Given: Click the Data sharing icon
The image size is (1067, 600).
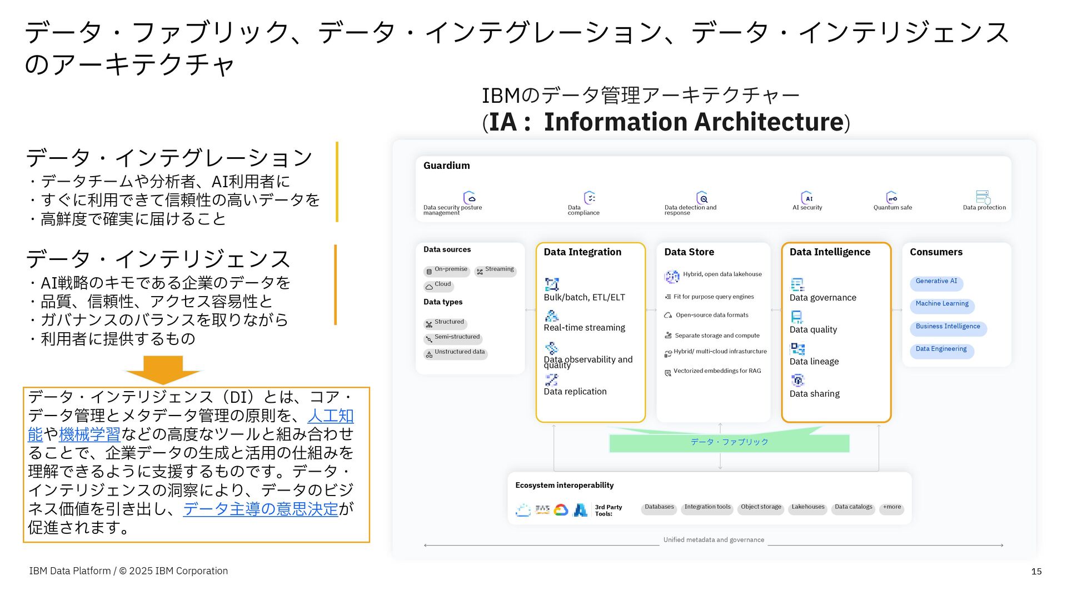Looking at the screenshot, I should (x=797, y=380).
